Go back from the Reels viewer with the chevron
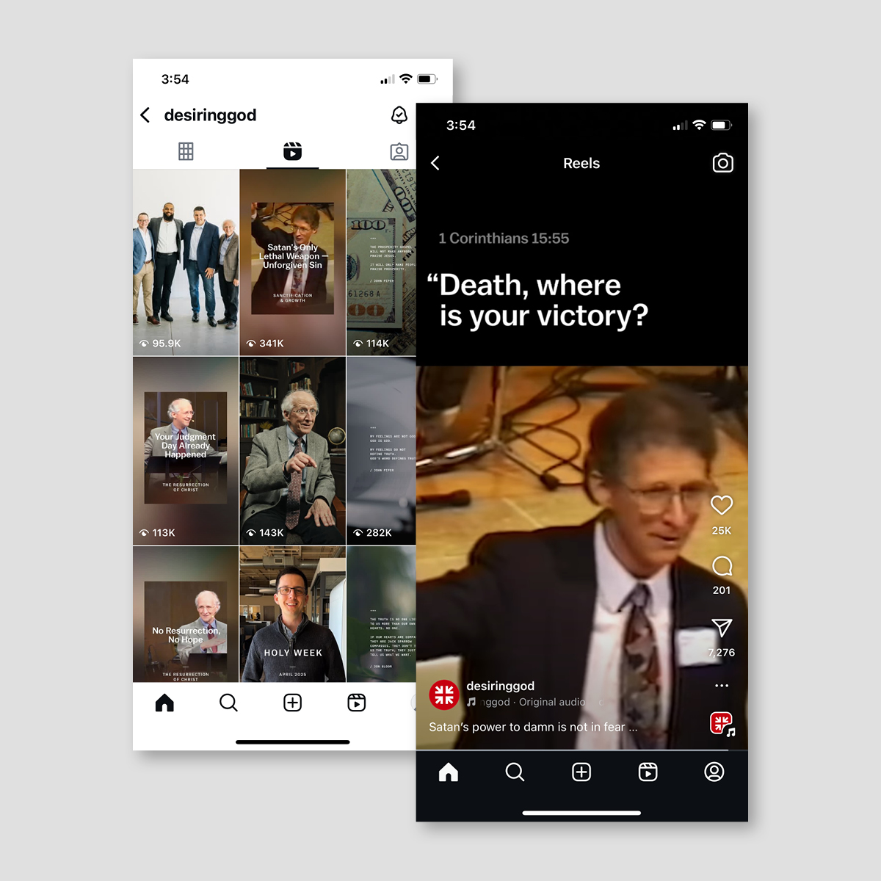Viewport: 881px width, 881px height. [x=435, y=163]
